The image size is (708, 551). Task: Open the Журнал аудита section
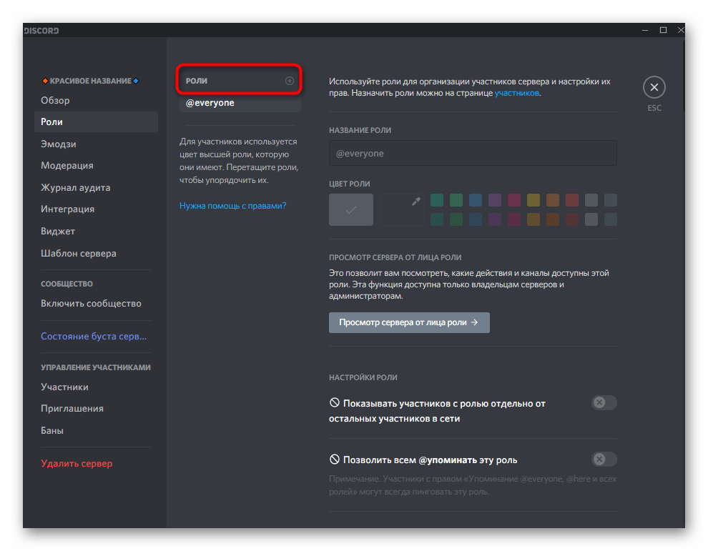[76, 187]
